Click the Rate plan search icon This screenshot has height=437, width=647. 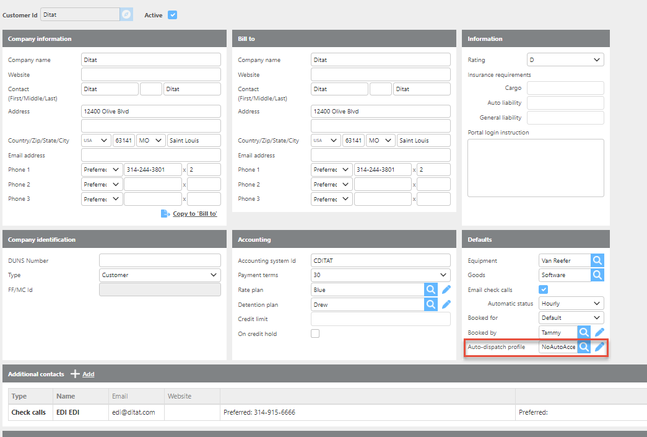click(x=430, y=289)
